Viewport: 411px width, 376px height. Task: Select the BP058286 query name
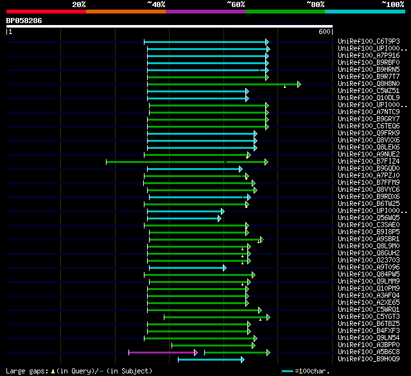[x=24, y=21]
